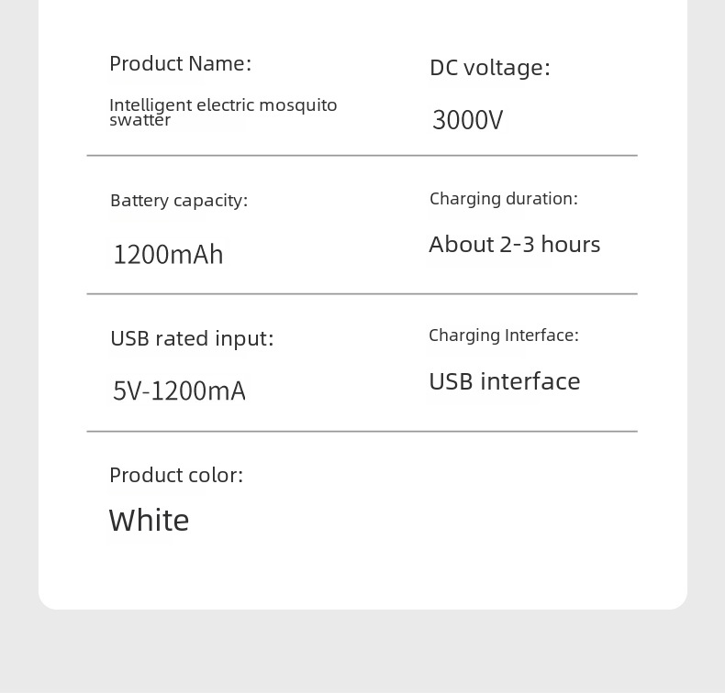The width and height of the screenshot is (725, 693).
Task: Click the divider line beneath the 3000V row
Action: click(x=362, y=156)
